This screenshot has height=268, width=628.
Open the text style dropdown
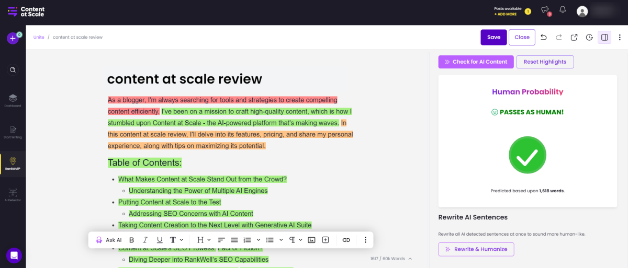176,240
